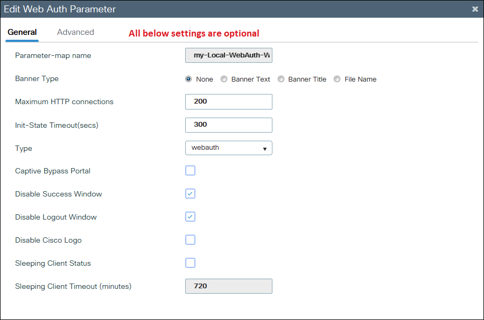The height and width of the screenshot is (320, 484).
Task: Pick the Banner Title radio option
Action: click(x=281, y=79)
